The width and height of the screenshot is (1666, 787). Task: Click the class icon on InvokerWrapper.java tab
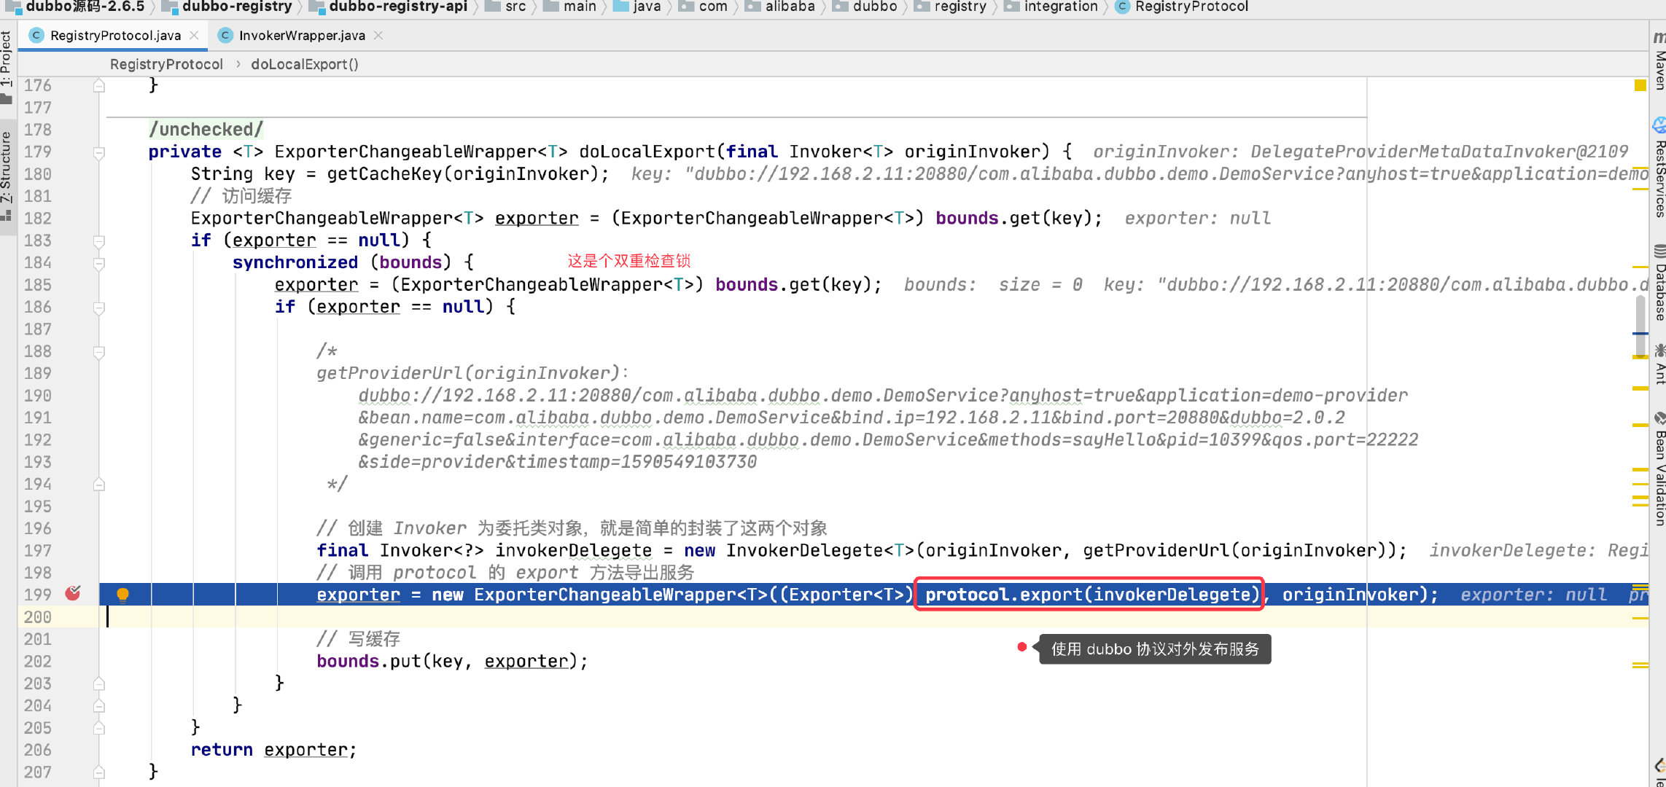point(225,35)
